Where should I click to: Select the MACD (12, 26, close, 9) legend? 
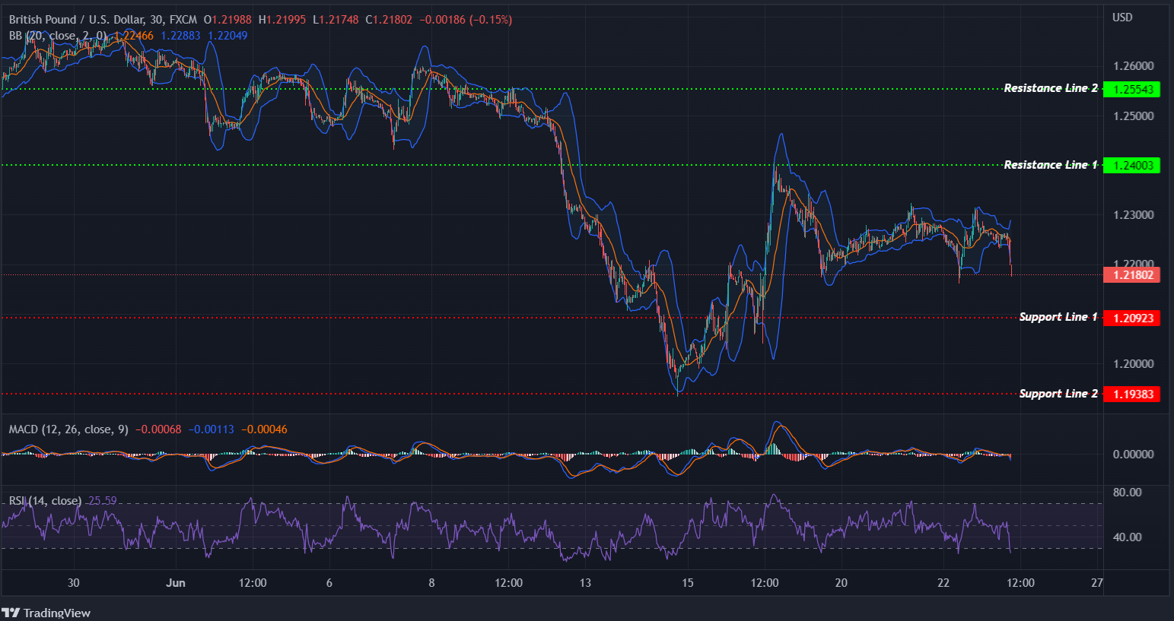[x=67, y=429]
